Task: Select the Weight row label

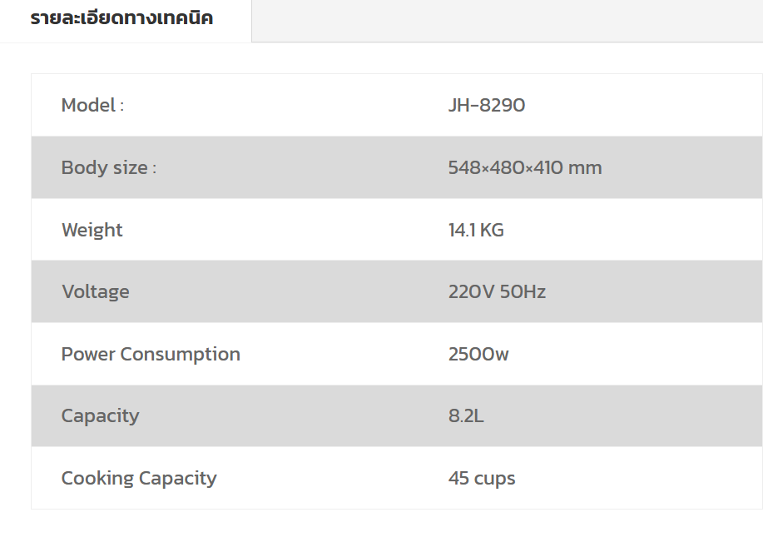Action: tap(92, 230)
